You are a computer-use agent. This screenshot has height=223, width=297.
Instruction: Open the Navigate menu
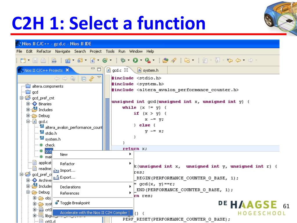pos(63,51)
